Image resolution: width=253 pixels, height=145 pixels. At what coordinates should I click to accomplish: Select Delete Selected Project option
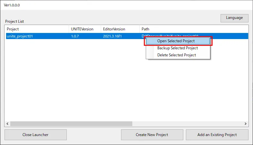pyautogui.click(x=177, y=55)
